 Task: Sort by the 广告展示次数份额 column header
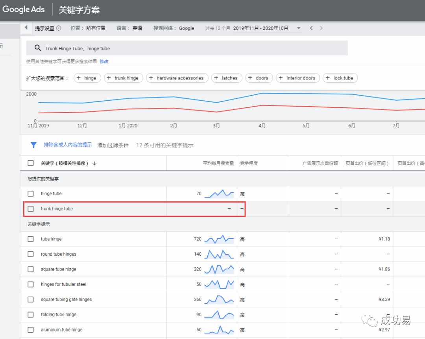pyautogui.click(x=320, y=163)
